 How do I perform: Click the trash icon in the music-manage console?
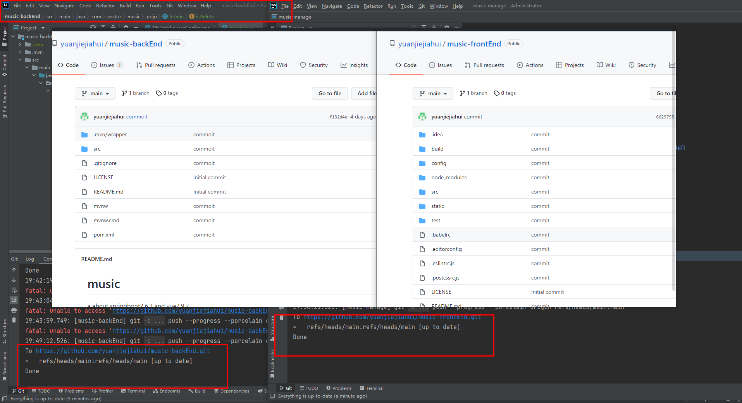pos(282,317)
